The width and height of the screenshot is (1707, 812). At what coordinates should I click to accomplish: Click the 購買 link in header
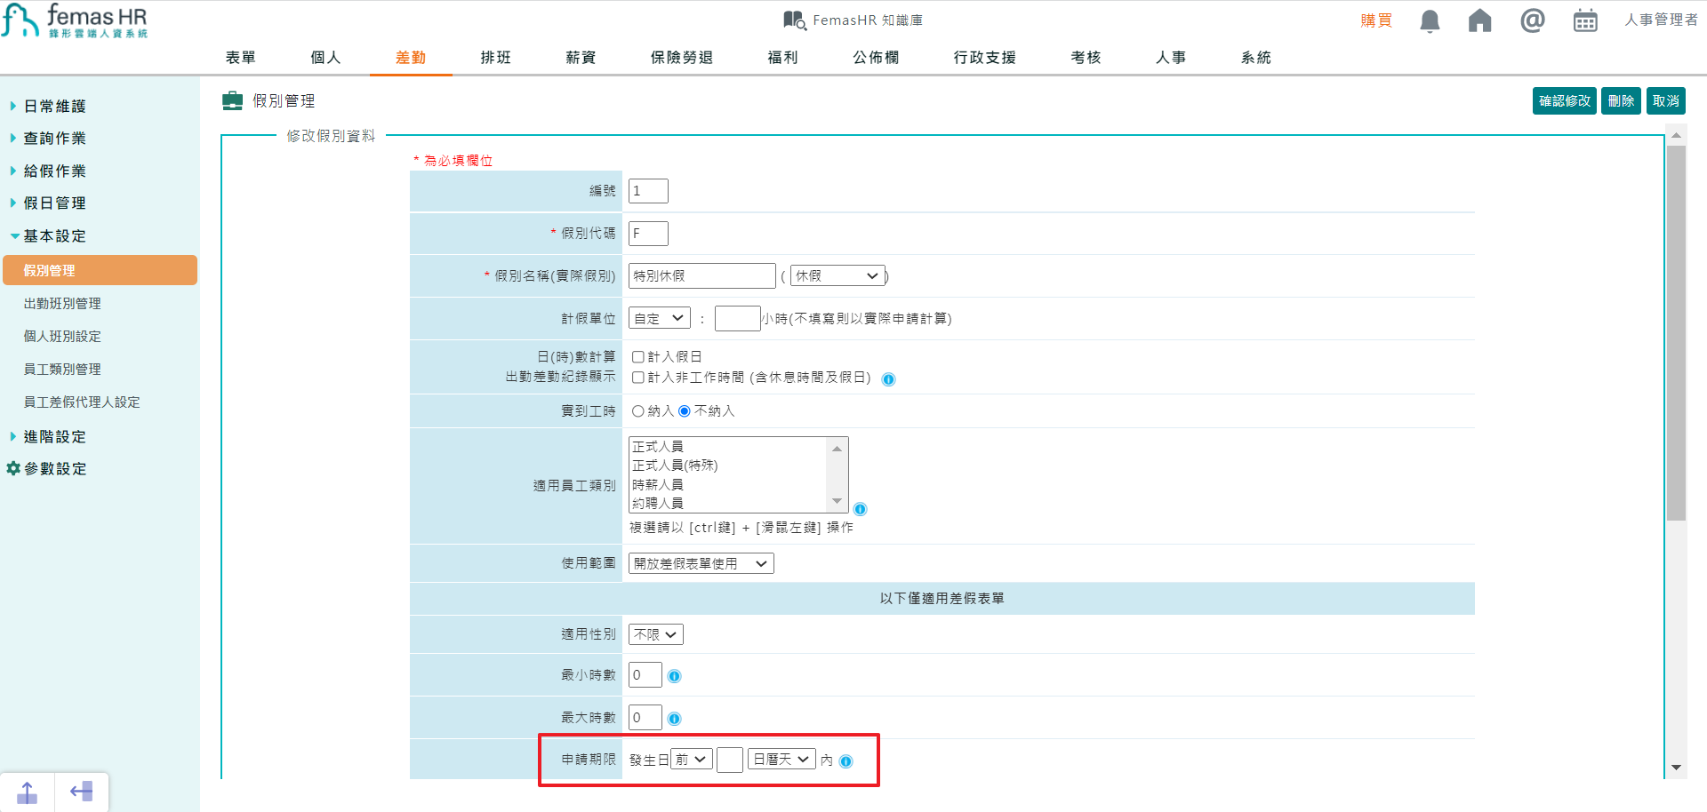click(x=1376, y=20)
